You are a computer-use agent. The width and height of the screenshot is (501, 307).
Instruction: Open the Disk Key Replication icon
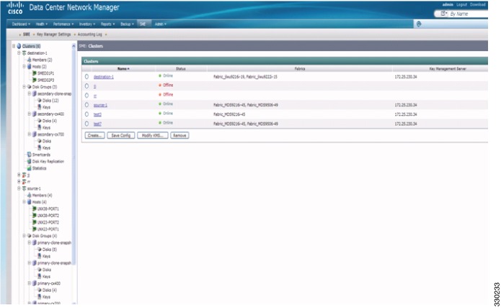tap(29, 161)
